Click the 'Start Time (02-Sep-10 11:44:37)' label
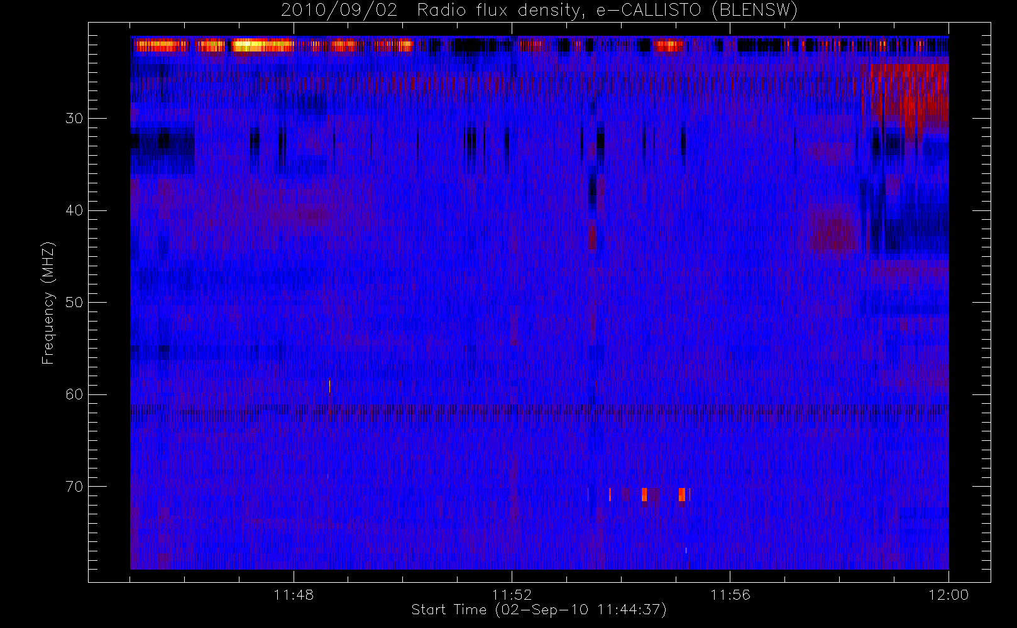The width and height of the screenshot is (1017, 628). pyautogui.click(x=539, y=610)
